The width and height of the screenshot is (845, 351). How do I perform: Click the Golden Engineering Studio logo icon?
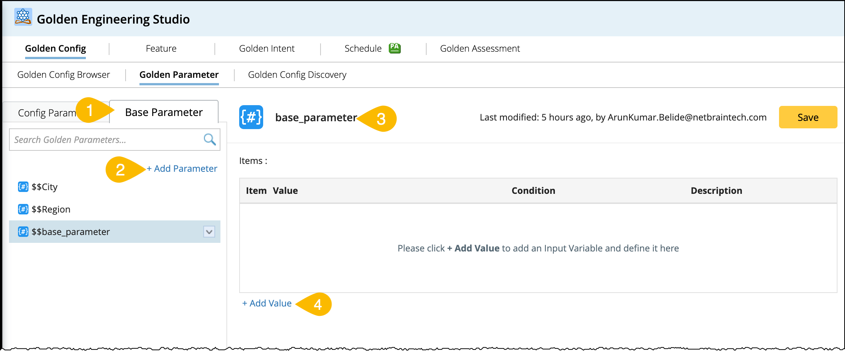pyautogui.click(x=23, y=17)
